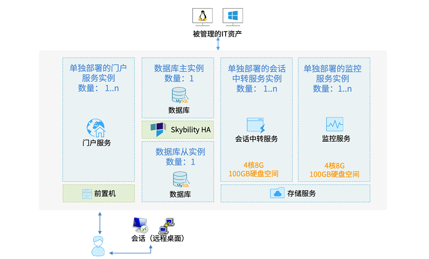The width and height of the screenshot is (429, 259).
Task: Click the 前置机 label
Action: click(105, 194)
